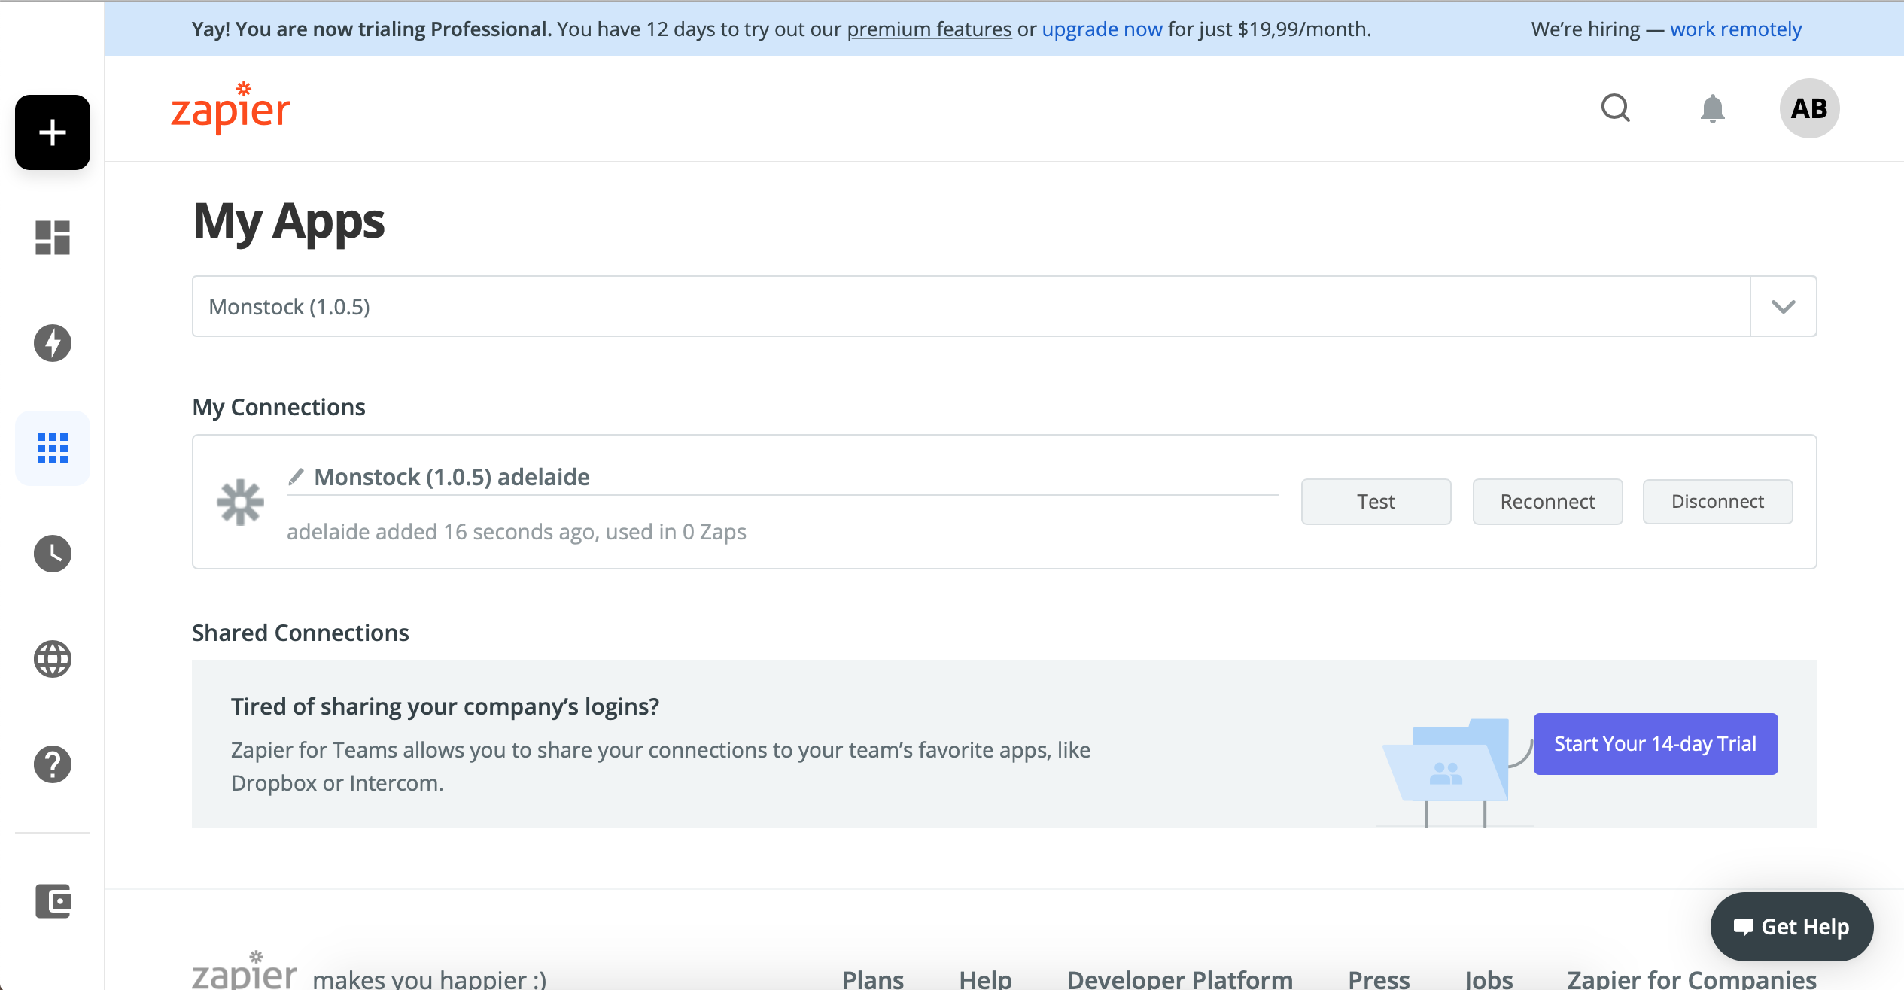Viewport: 1904px width, 990px height.
Task: Click the Monstock (1.0.5) adelaide connection name
Action: click(x=452, y=477)
